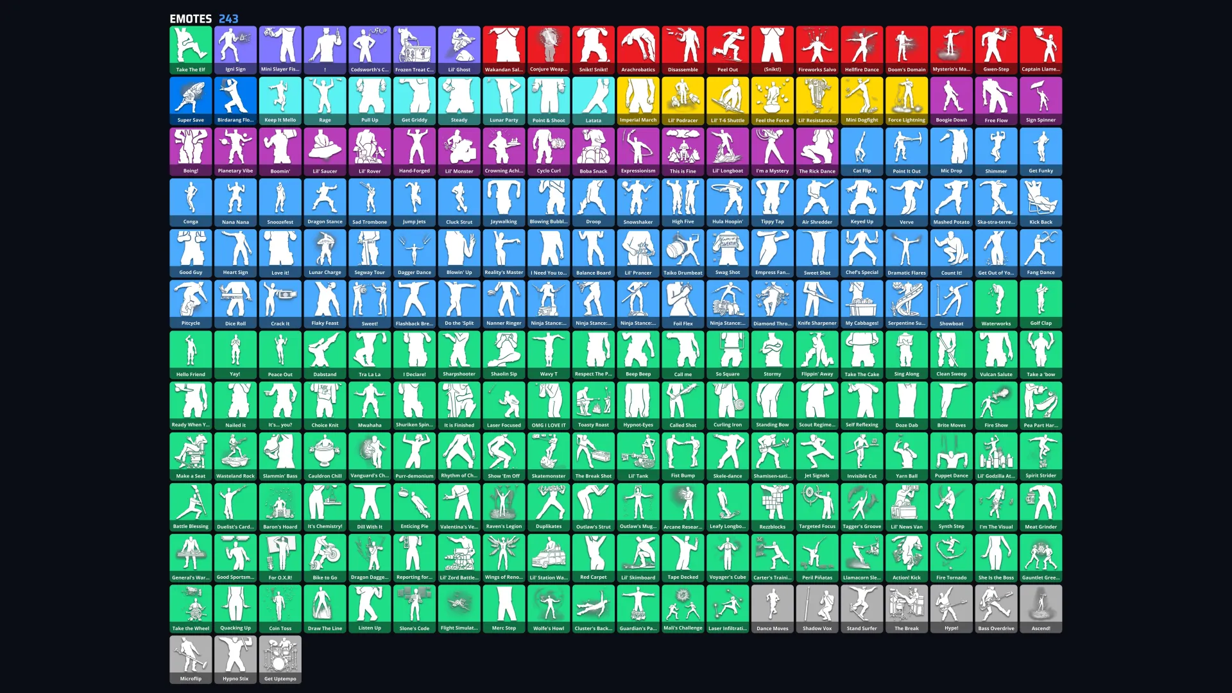Image resolution: width=1232 pixels, height=693 pixels.
Task: Select the Battle Blessing emote
Action: [x=191, y=508]
